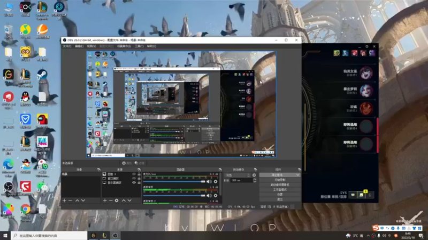
Task: Pop out the Sources dock panel
Action: [139, 170]
